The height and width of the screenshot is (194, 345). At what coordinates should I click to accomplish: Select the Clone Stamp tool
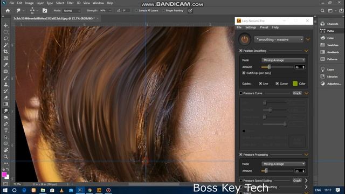click(x=6, y=85)
